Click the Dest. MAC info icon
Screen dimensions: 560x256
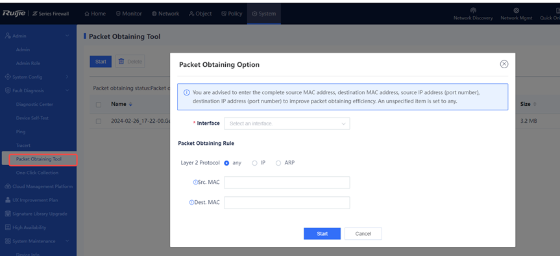coord(191,202)
